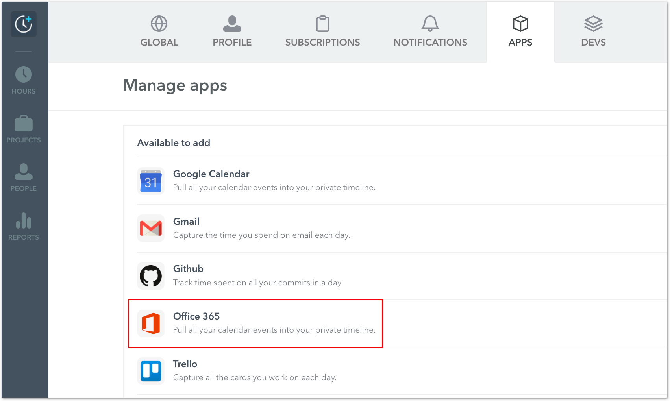Select the Trello board icon
This screenshot has height=401, width=670.
(x=150, y=371)
